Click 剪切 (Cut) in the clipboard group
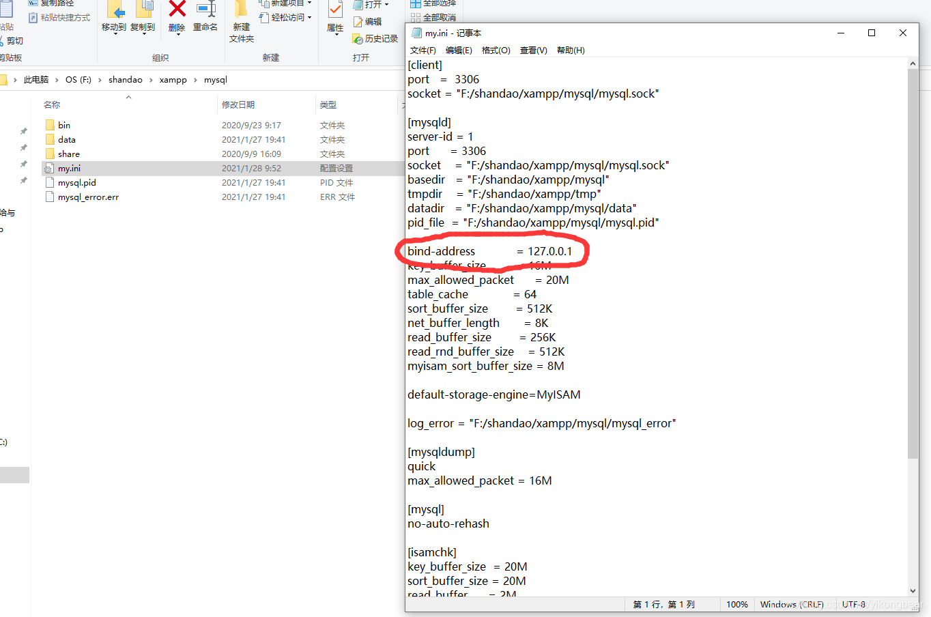Screen dimensions: 931x617 (12, 41)
